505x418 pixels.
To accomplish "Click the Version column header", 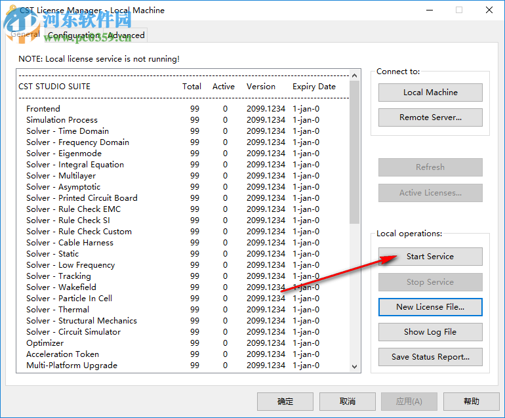I will (261, 87).
